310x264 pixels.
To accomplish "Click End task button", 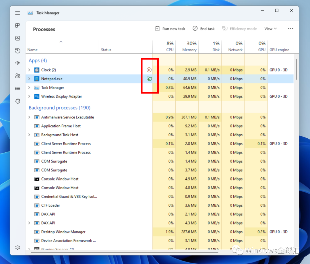I will (x=204, y=29).
